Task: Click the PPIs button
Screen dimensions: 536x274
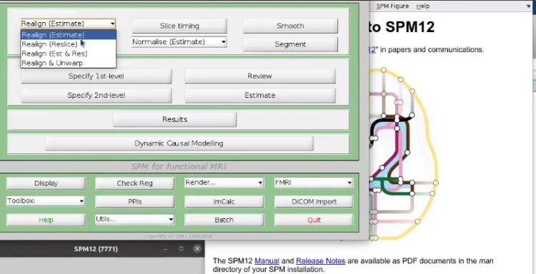Action: 134,202
